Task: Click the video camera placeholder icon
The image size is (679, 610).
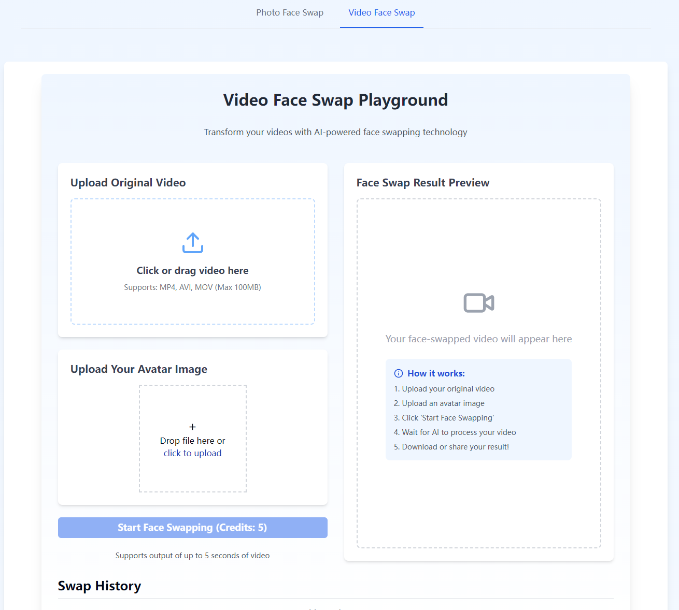Action: 478,303
